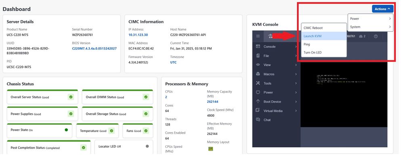Image resolution: width=403 pixels, height=157 pixels.
Task: Click the Chat icon in KVM sidebar
Action: tap(258, 120)
